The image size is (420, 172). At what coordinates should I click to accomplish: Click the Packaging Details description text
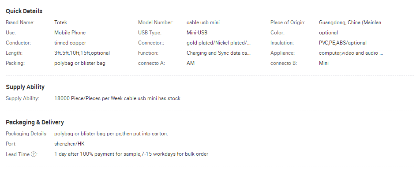[x=111, y=134]
